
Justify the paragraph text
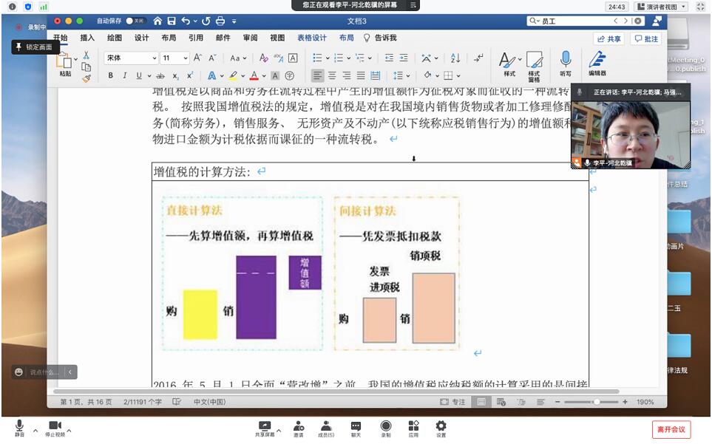361,75
